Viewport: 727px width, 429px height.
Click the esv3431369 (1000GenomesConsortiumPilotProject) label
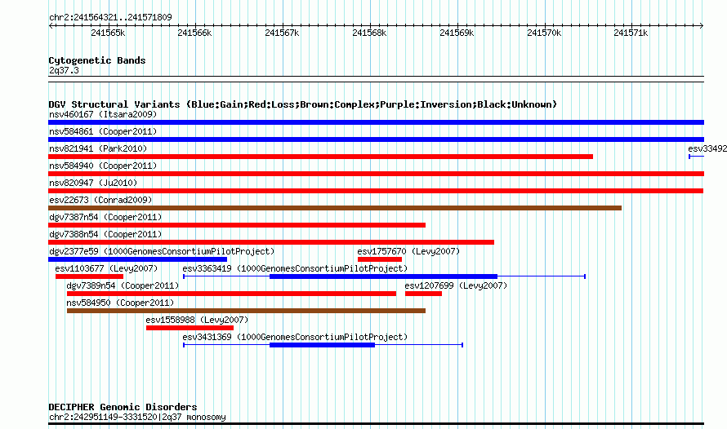(x=295, y=337)
